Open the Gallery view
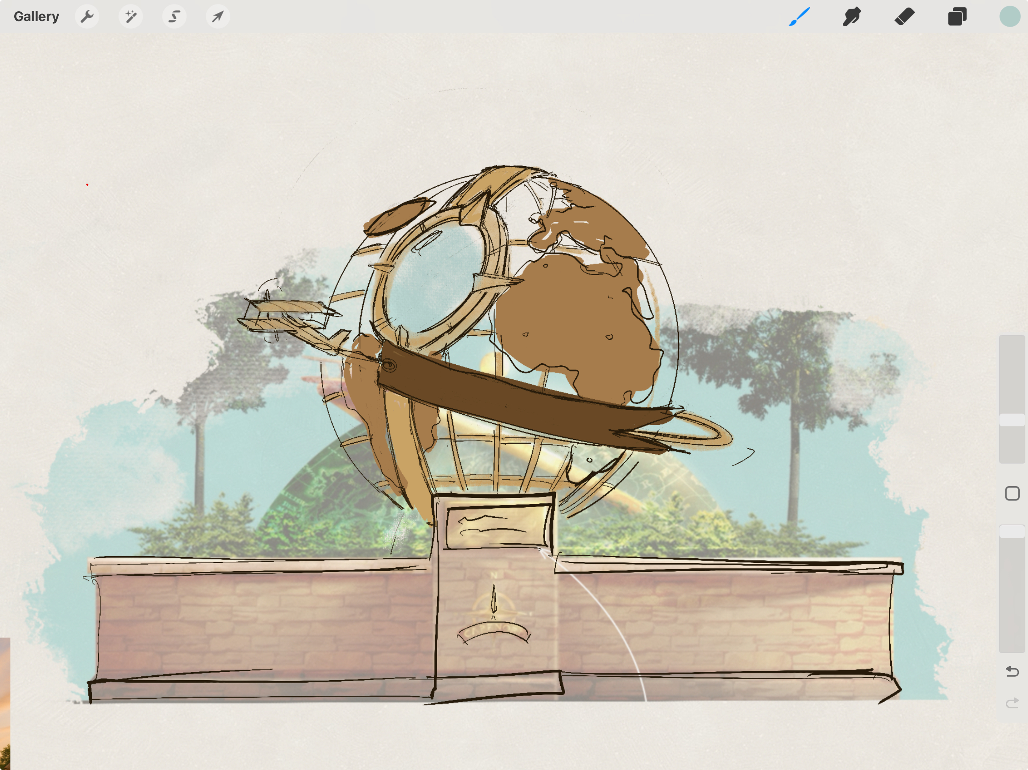Image resolution: width=1028 pixels, height=770 pixels. [x=36, y=17]
